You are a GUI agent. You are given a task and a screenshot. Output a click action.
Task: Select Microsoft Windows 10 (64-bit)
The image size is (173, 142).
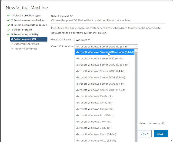105,96
